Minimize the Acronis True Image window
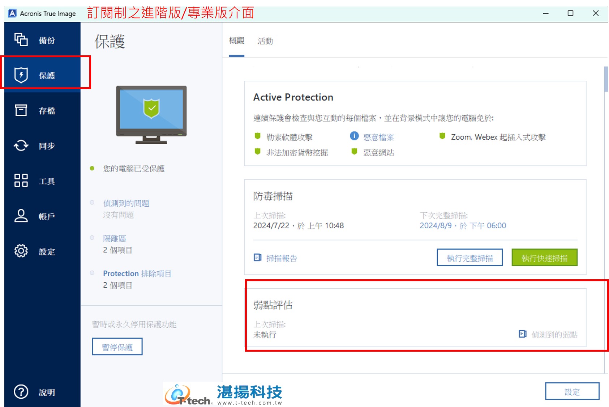609x407 pixels. (x=546, y=13)
